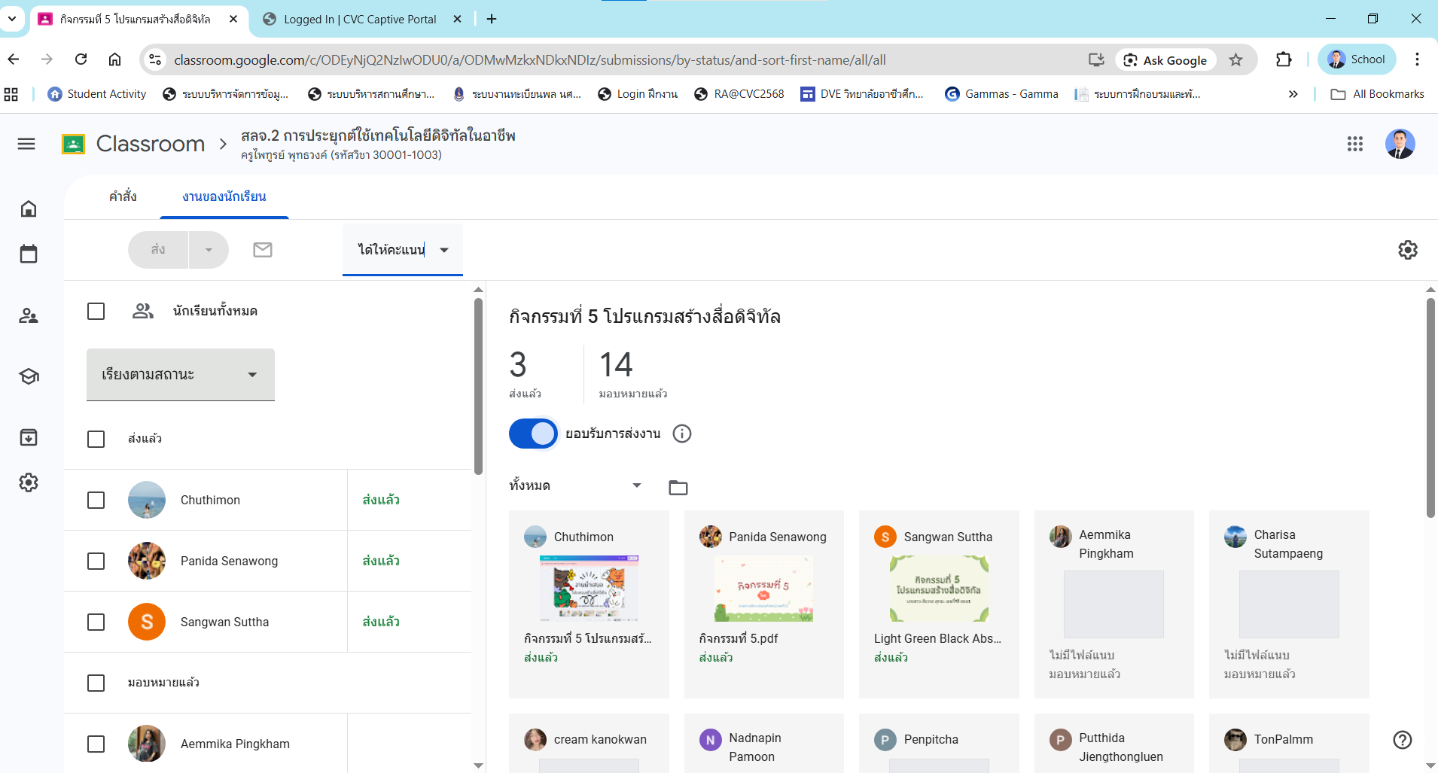
Task: Open Chuthimon's submission thumbnail
Action: (589, 589)
